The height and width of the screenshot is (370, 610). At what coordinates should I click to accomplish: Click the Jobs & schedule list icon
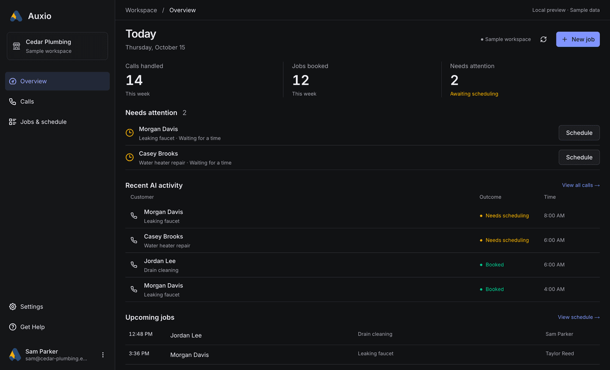[13, 122]
